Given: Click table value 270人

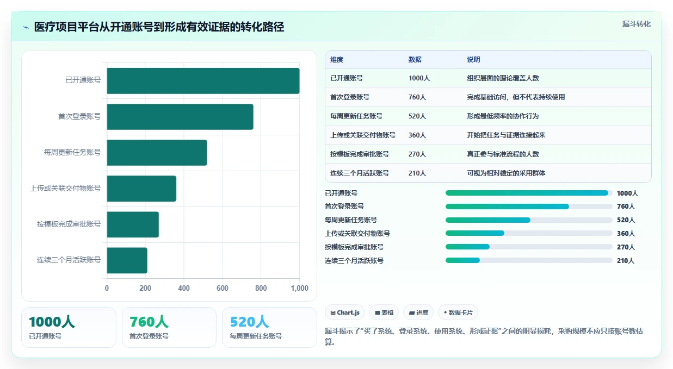Looking at the screenshot, I should [417, 154].
